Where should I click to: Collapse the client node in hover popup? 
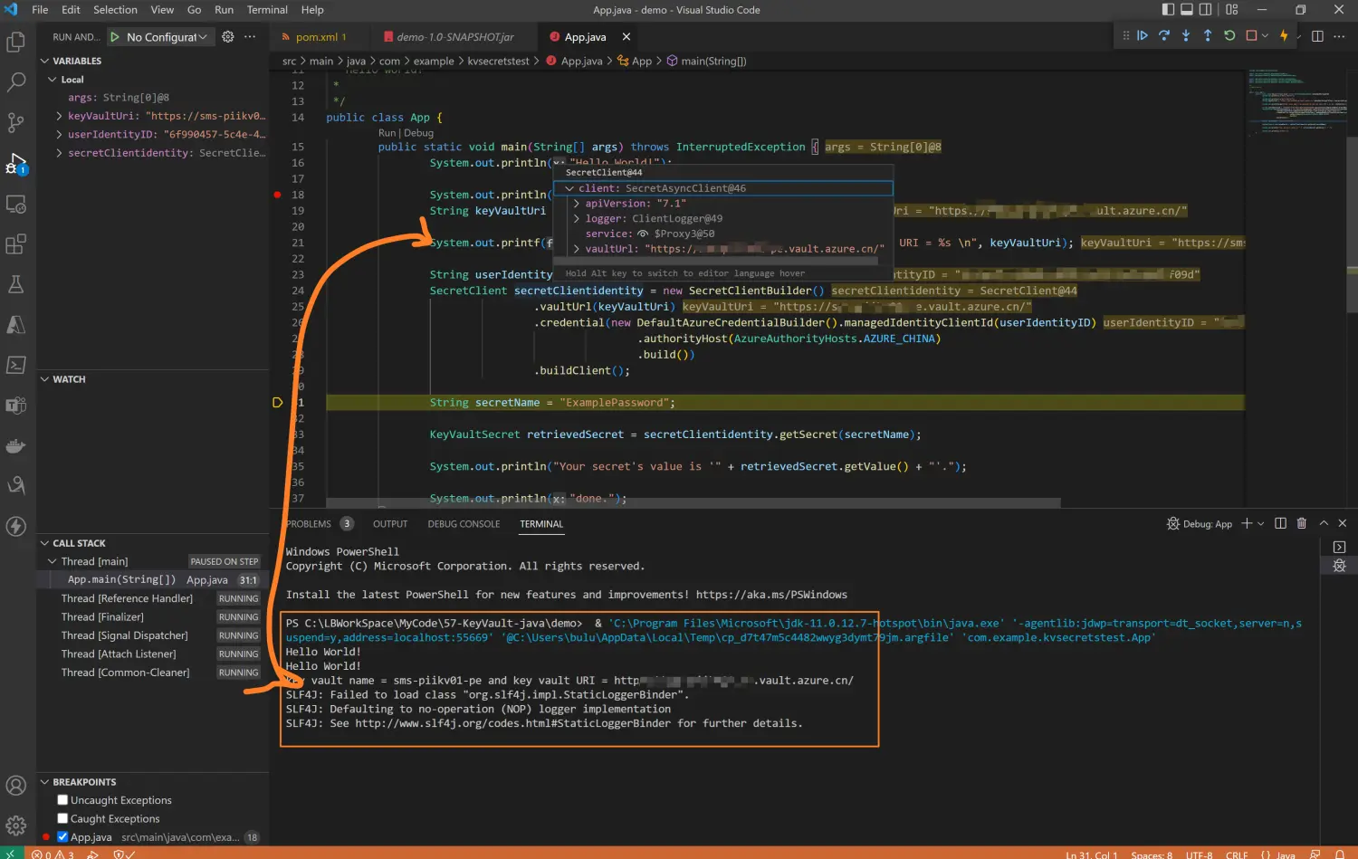[x=569, y=188]
